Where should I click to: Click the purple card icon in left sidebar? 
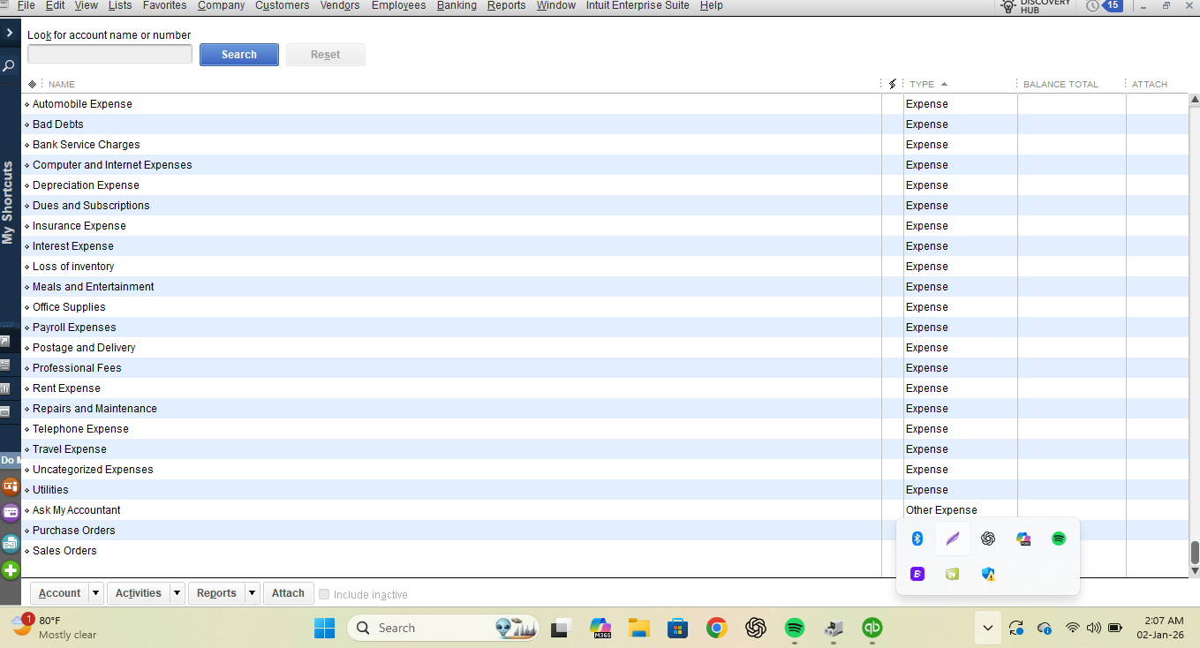pyautogui.click(x=11, y=513)
